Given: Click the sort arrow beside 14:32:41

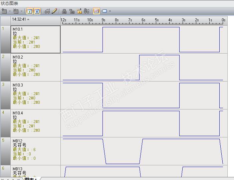Looking at the screenshot, I should click(x=28, y=20).
